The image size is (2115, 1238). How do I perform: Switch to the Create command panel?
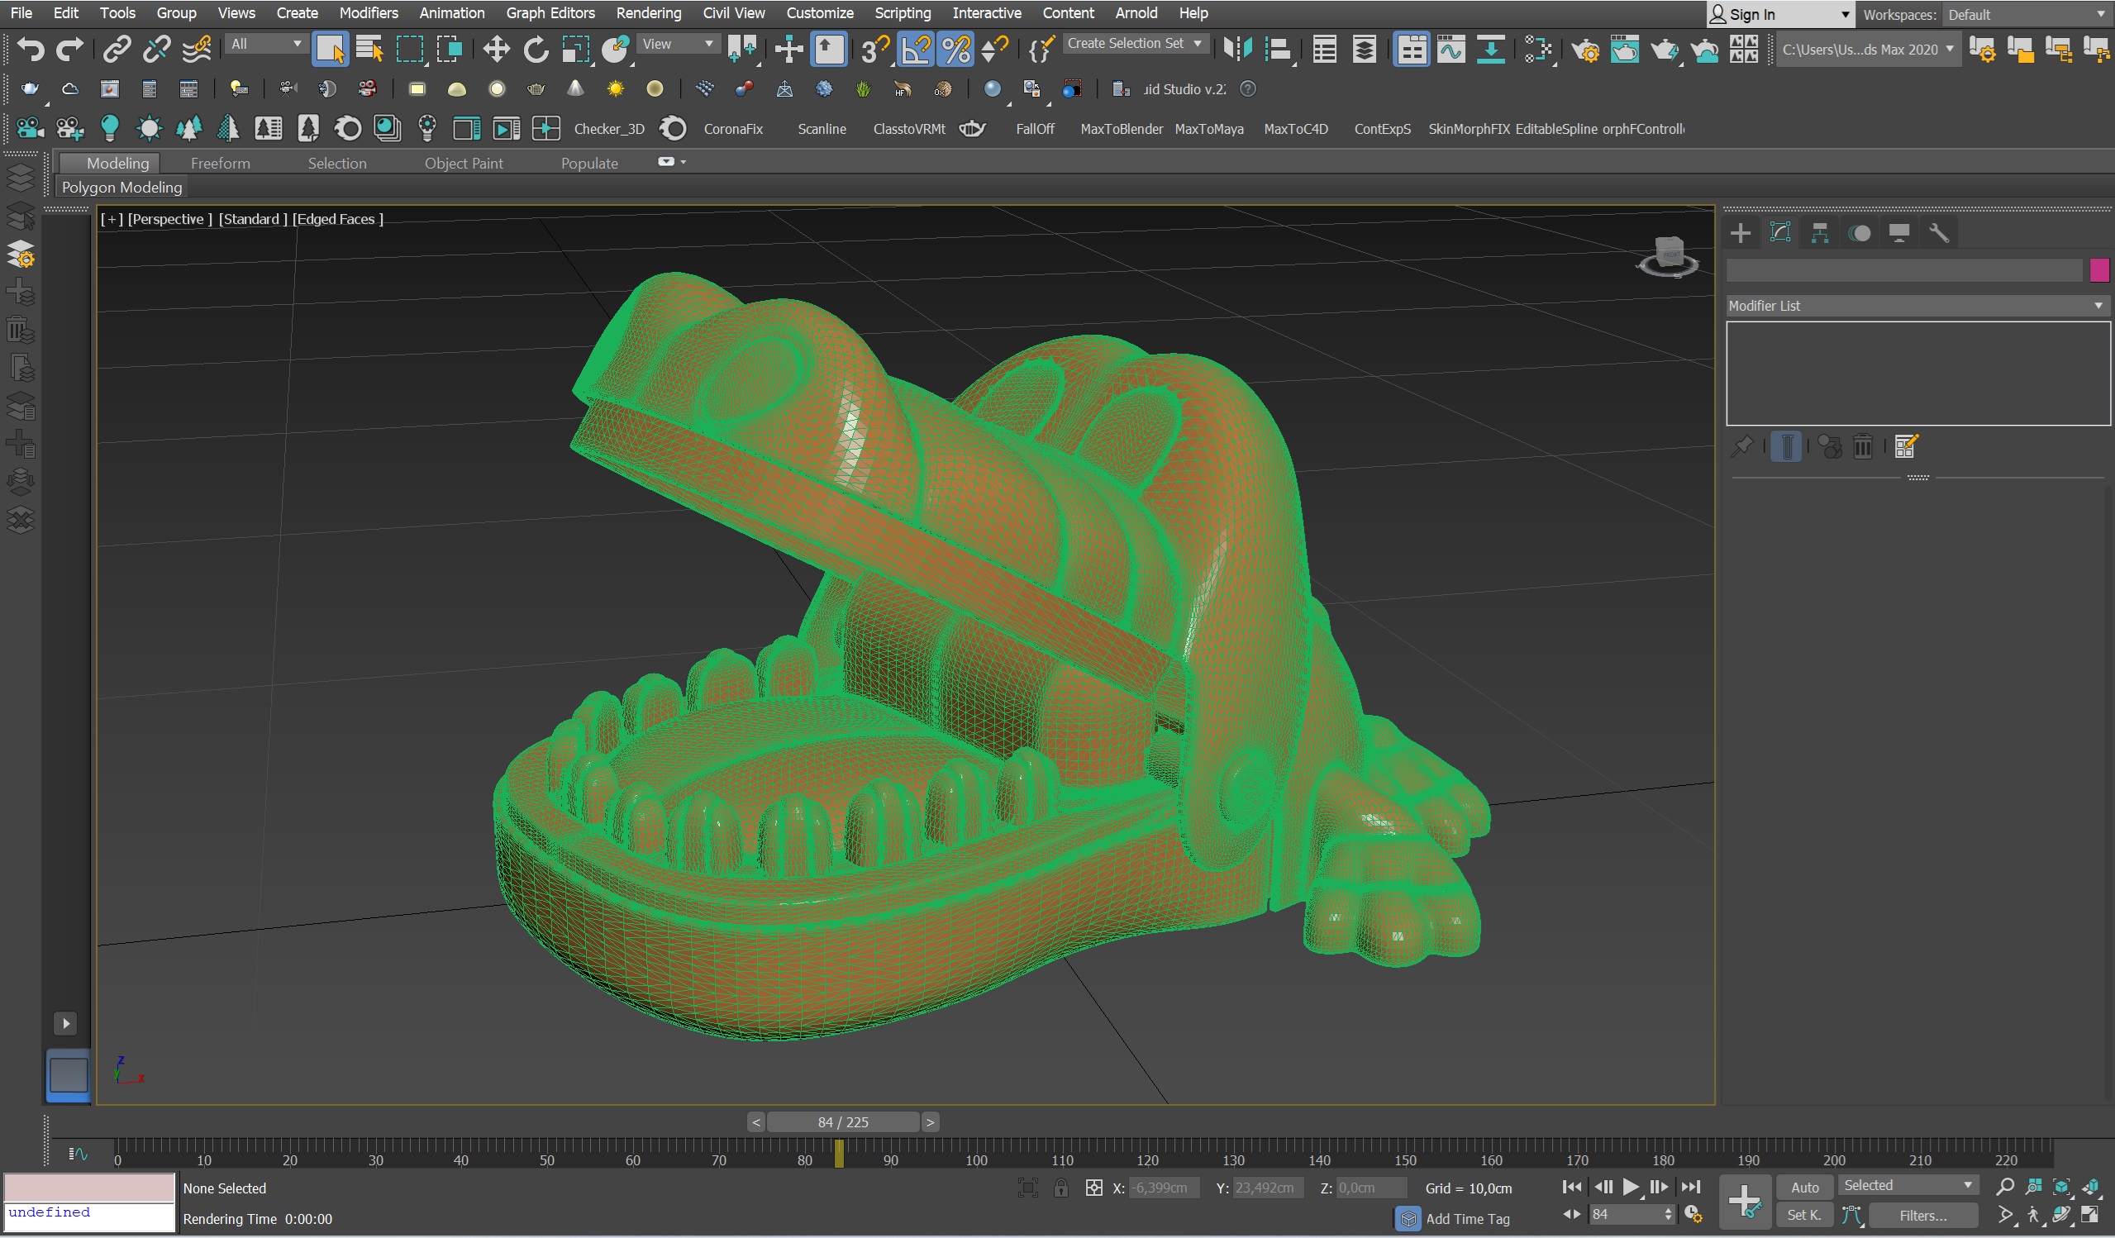(1741, 232)
